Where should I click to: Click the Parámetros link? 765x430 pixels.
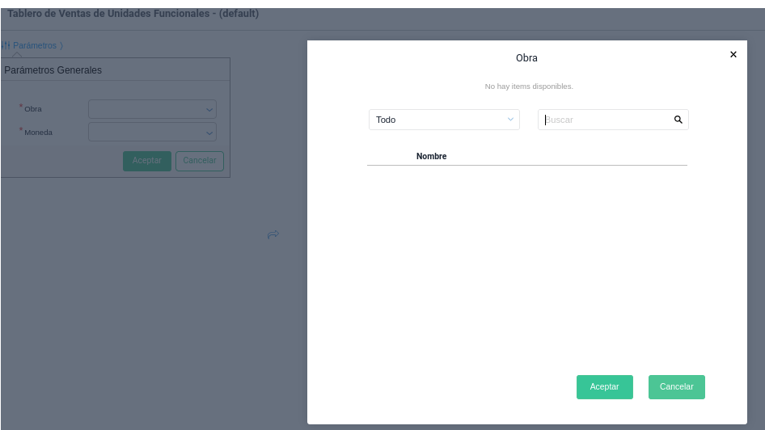pyautogui.click(x=35, y=45)
